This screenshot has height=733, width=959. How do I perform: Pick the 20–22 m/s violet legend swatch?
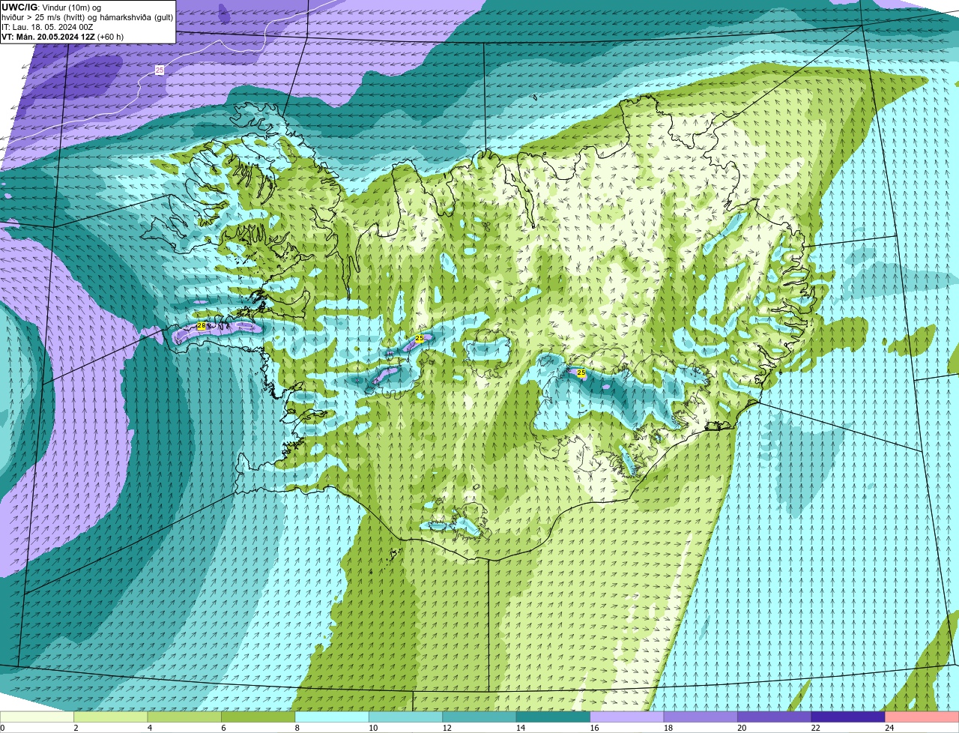pyautogui.click(x=775, y=717)
